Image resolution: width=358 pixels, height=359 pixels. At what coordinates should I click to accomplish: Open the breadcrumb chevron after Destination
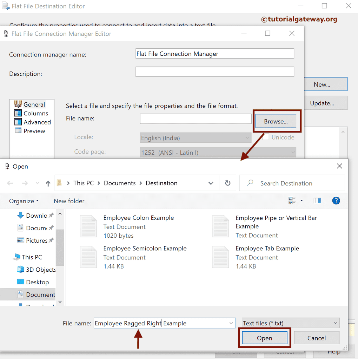coord(211,183)
